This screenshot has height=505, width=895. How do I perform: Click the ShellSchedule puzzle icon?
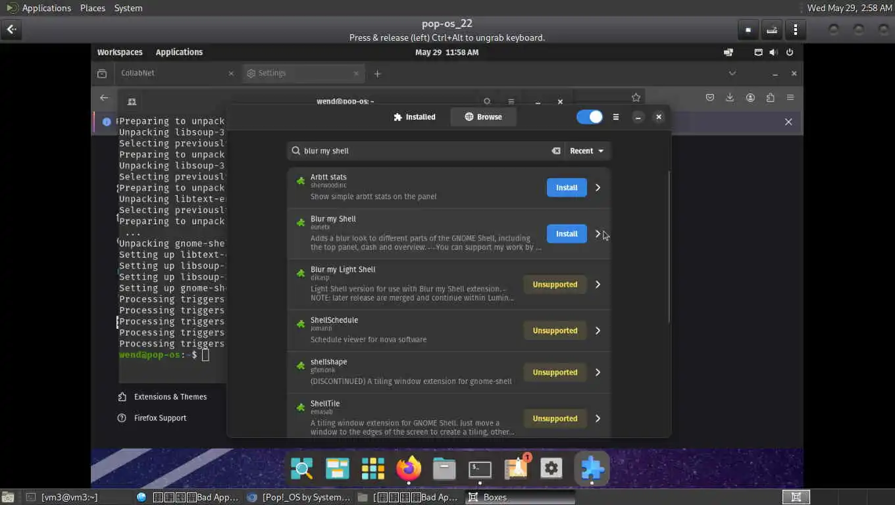(x=301, y=324)
